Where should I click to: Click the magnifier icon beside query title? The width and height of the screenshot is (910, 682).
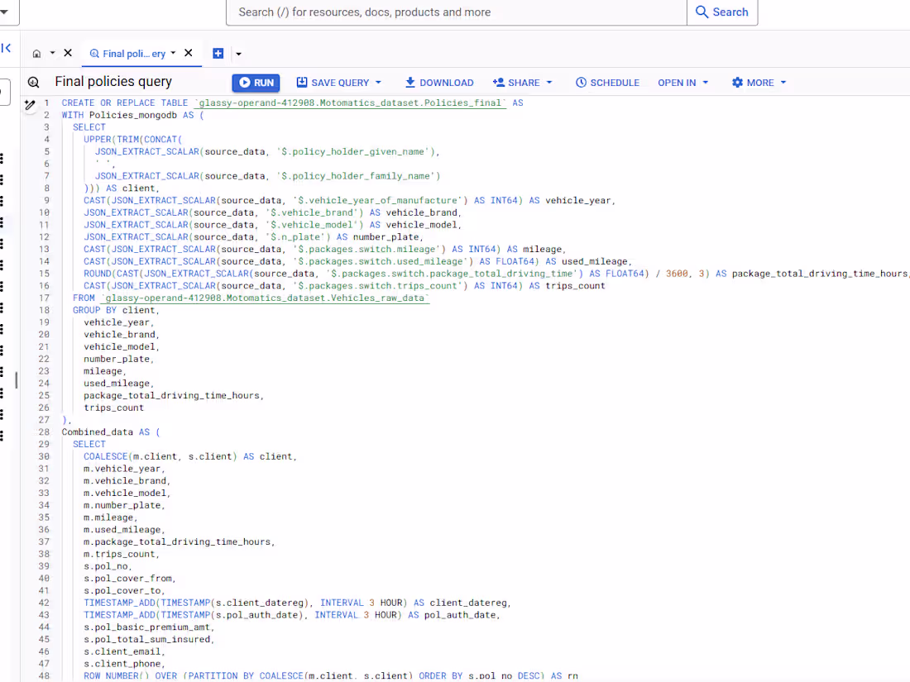point(33,83)
